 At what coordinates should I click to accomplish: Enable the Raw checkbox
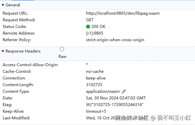coord(62,49)
